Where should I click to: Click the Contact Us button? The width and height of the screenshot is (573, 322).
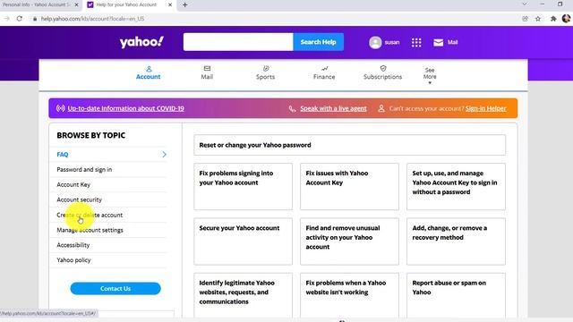[x=115, y=288]
